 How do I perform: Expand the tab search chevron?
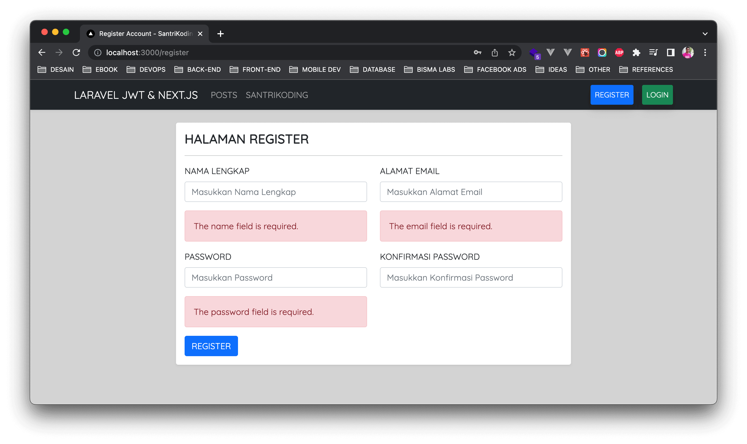pyautogui.click(x=705, y=34)
